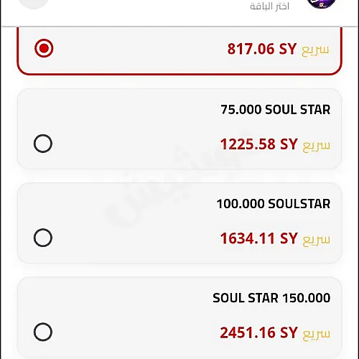Click the 1225.58 SY price text
The width and height of the screenshot is (359, 359).
pyautogui.click(x=258, y=144)
